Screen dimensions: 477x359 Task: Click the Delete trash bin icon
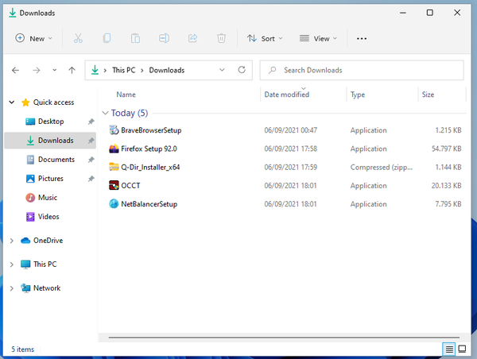pos(222,38)
